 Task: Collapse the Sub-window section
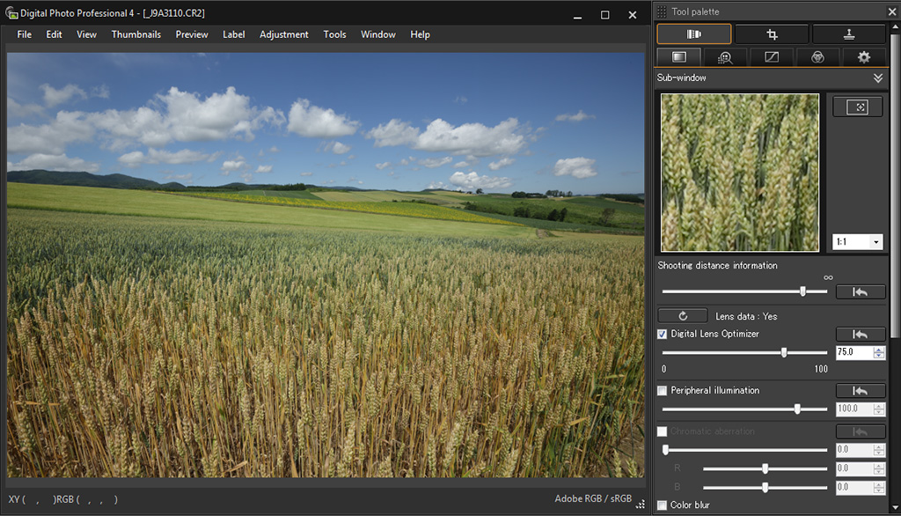tap(877, 78)
